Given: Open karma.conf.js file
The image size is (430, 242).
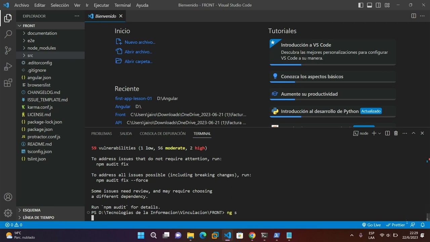Looking at the screenshot, I should pos(50,107).
